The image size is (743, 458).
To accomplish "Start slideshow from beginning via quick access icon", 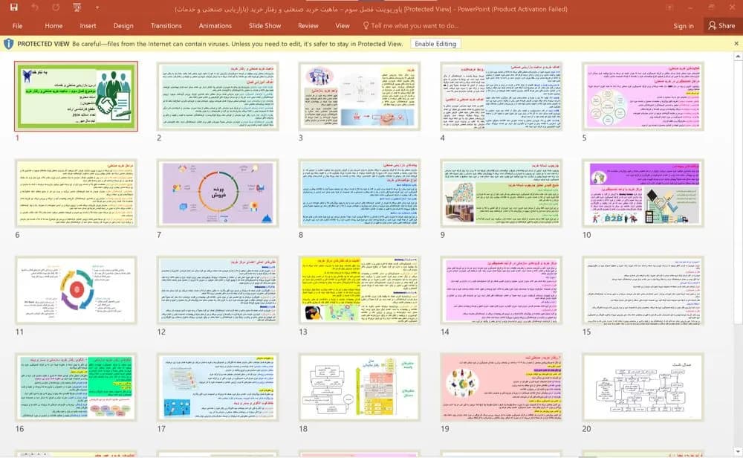I will tap(77, 7).
